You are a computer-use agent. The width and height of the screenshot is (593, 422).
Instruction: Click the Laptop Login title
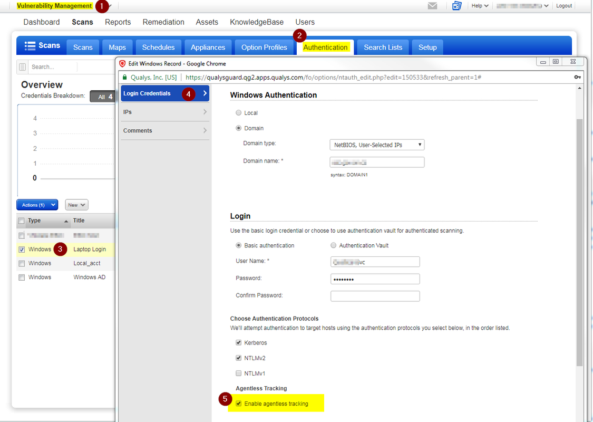90,250
